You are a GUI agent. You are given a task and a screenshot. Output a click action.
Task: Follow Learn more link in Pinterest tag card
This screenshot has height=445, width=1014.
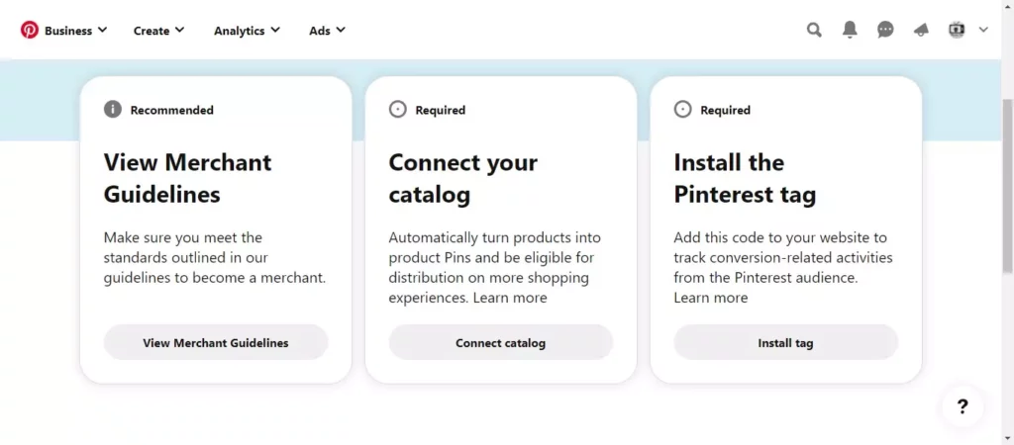pos(711,298)
